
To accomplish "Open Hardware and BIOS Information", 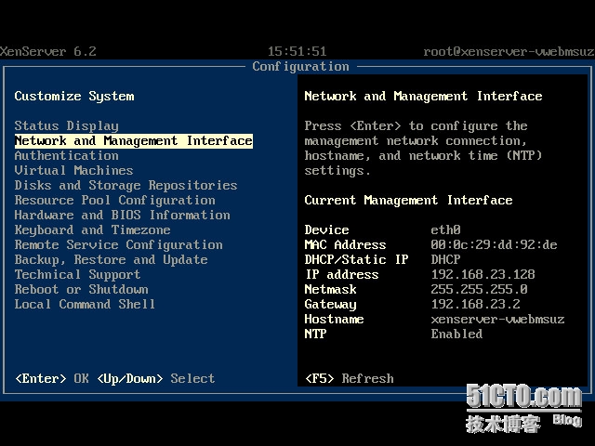I will click(x=122, y=215).
